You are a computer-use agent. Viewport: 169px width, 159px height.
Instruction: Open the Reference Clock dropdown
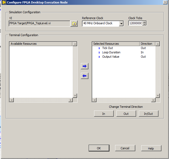pos(121,24)
